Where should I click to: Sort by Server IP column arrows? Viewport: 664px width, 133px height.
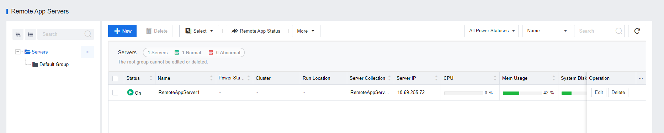click(x=436, y=78)
